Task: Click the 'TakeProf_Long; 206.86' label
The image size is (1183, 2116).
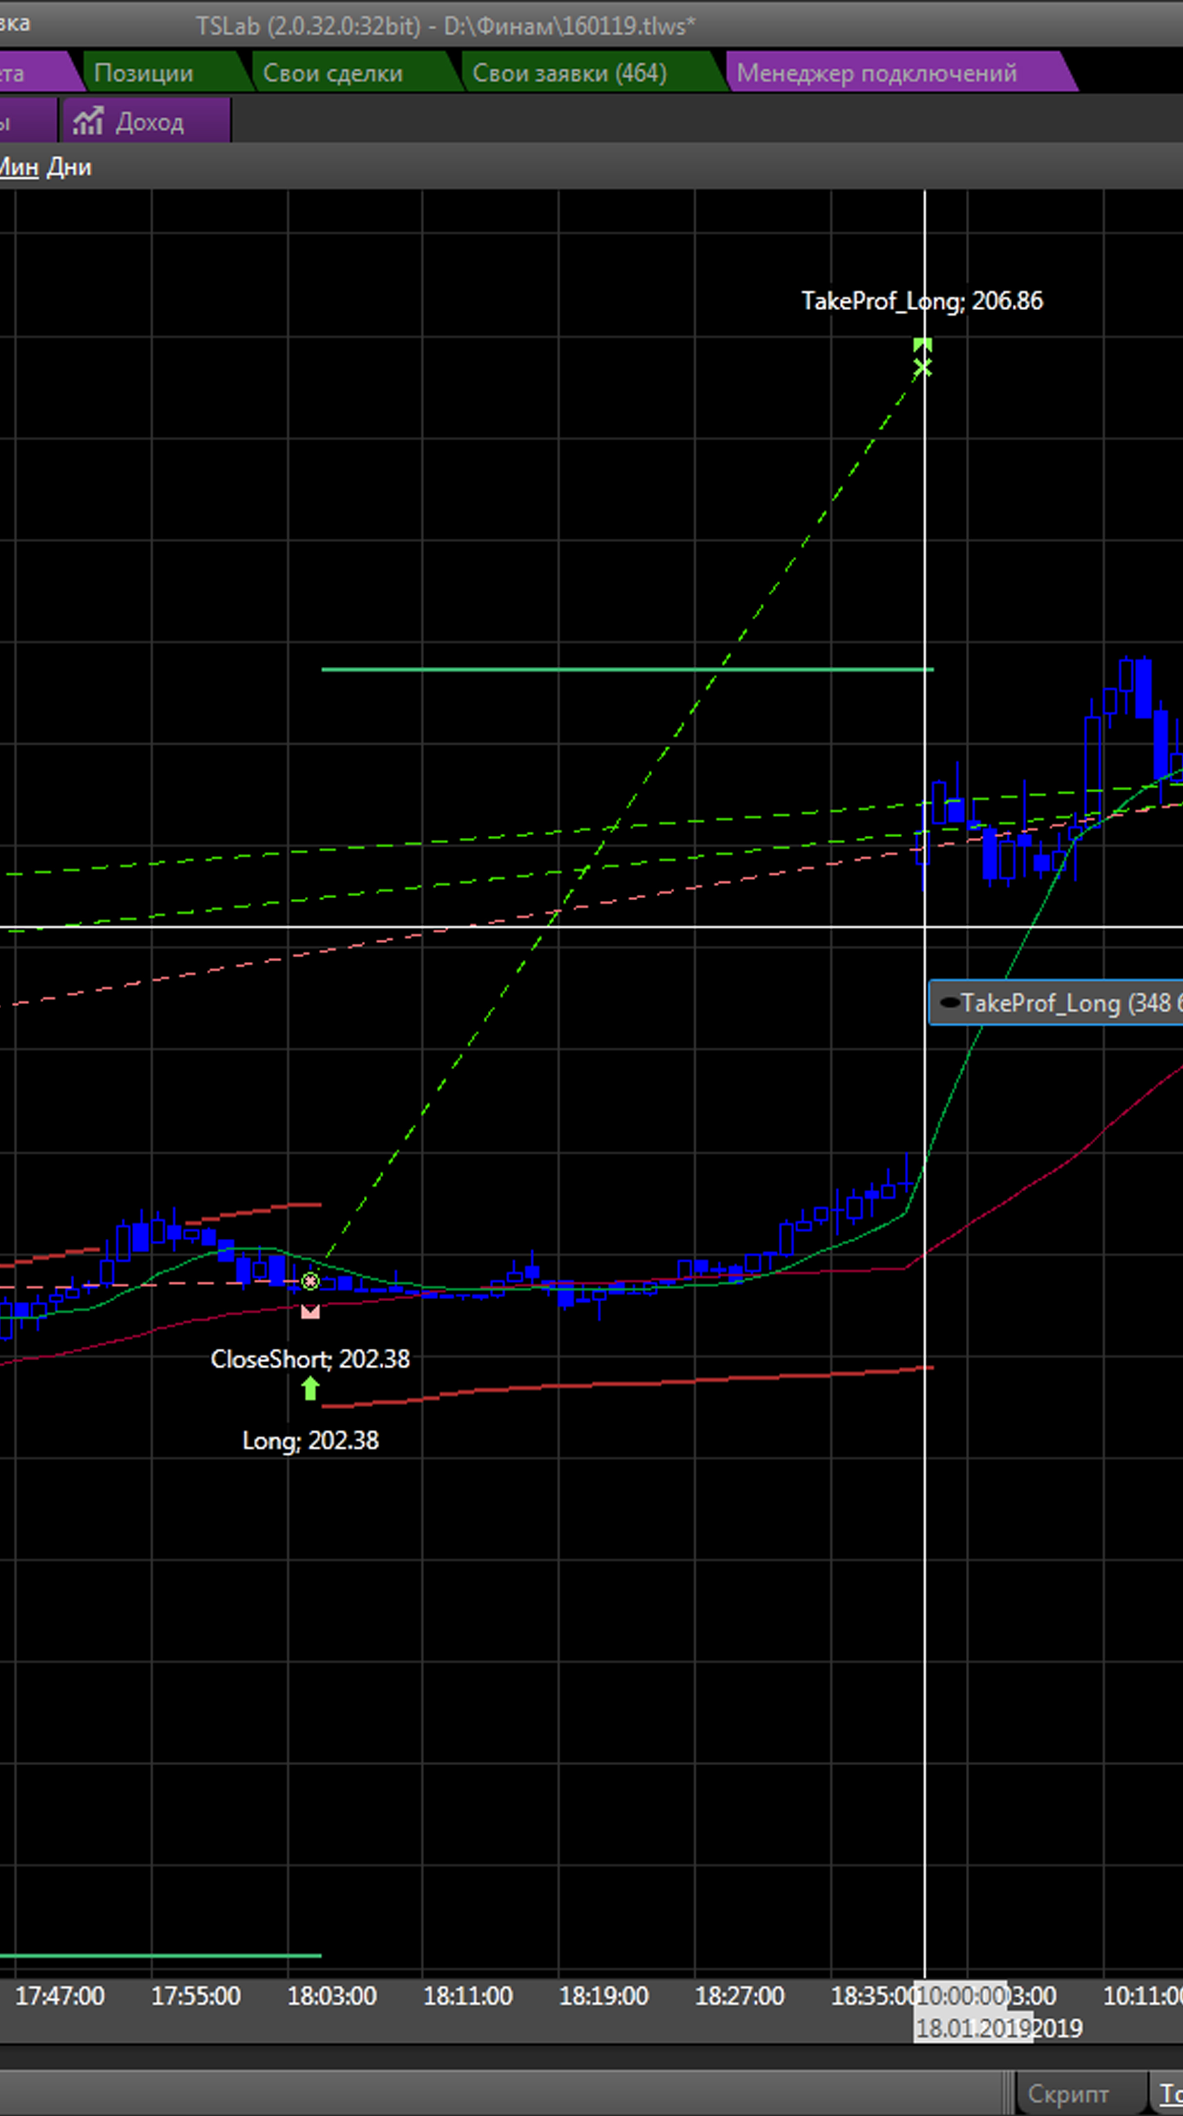Action: coord(922,301)
